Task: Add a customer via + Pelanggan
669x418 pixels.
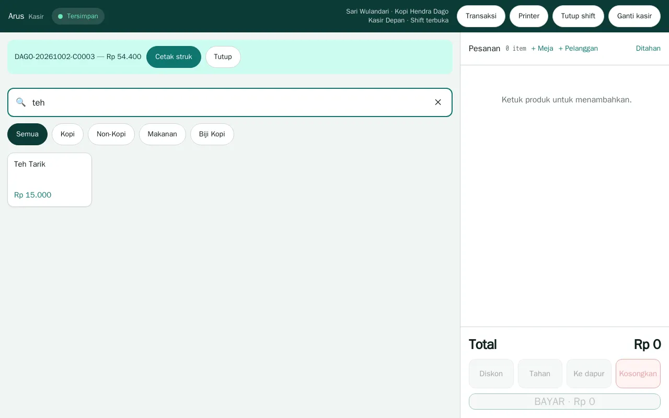Action: (x=578, y=49)
